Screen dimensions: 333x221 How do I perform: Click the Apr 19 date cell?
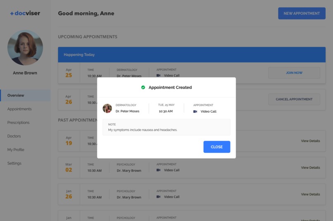(x=69, y=141)
